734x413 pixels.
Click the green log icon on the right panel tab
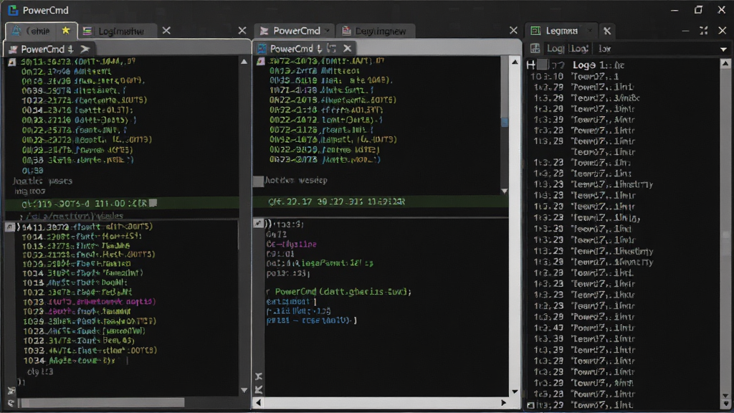pyautogui.click(x=535, y=30)
